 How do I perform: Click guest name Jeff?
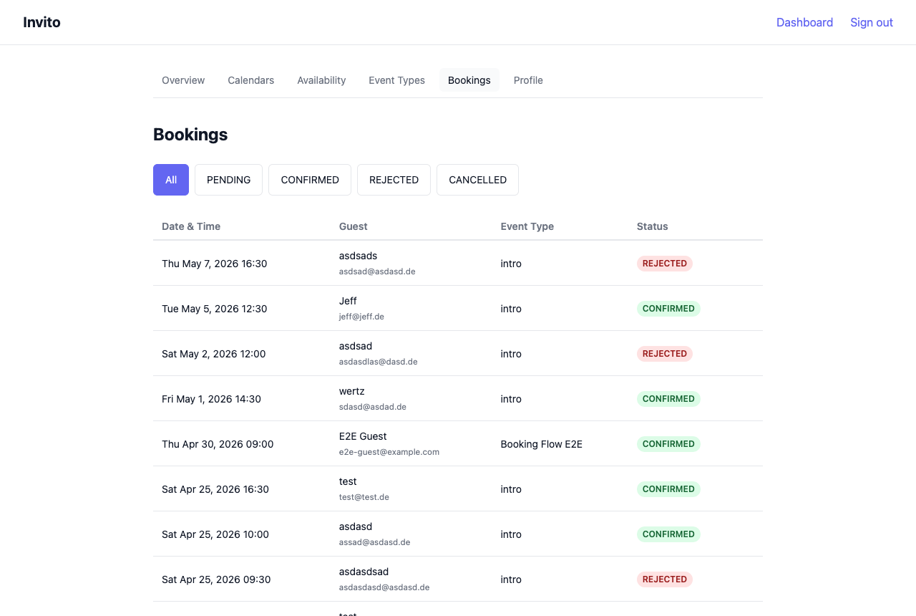pyautogui.click(x=348, y=301)
